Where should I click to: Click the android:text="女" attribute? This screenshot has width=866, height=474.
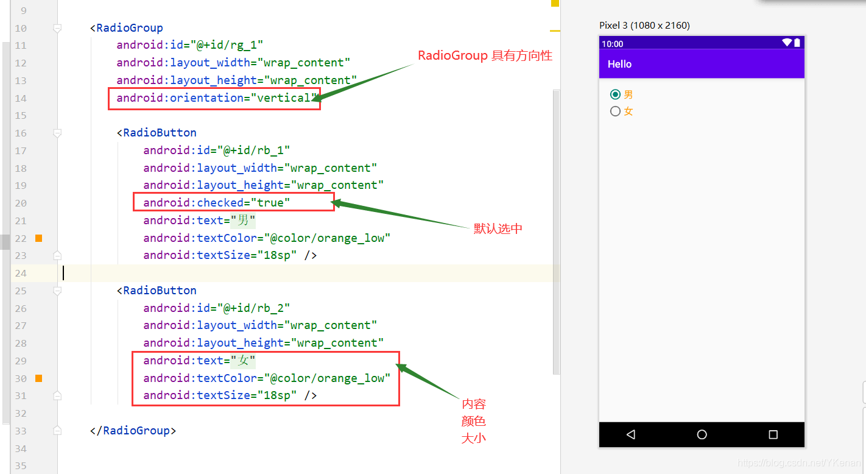coord(200,361)
